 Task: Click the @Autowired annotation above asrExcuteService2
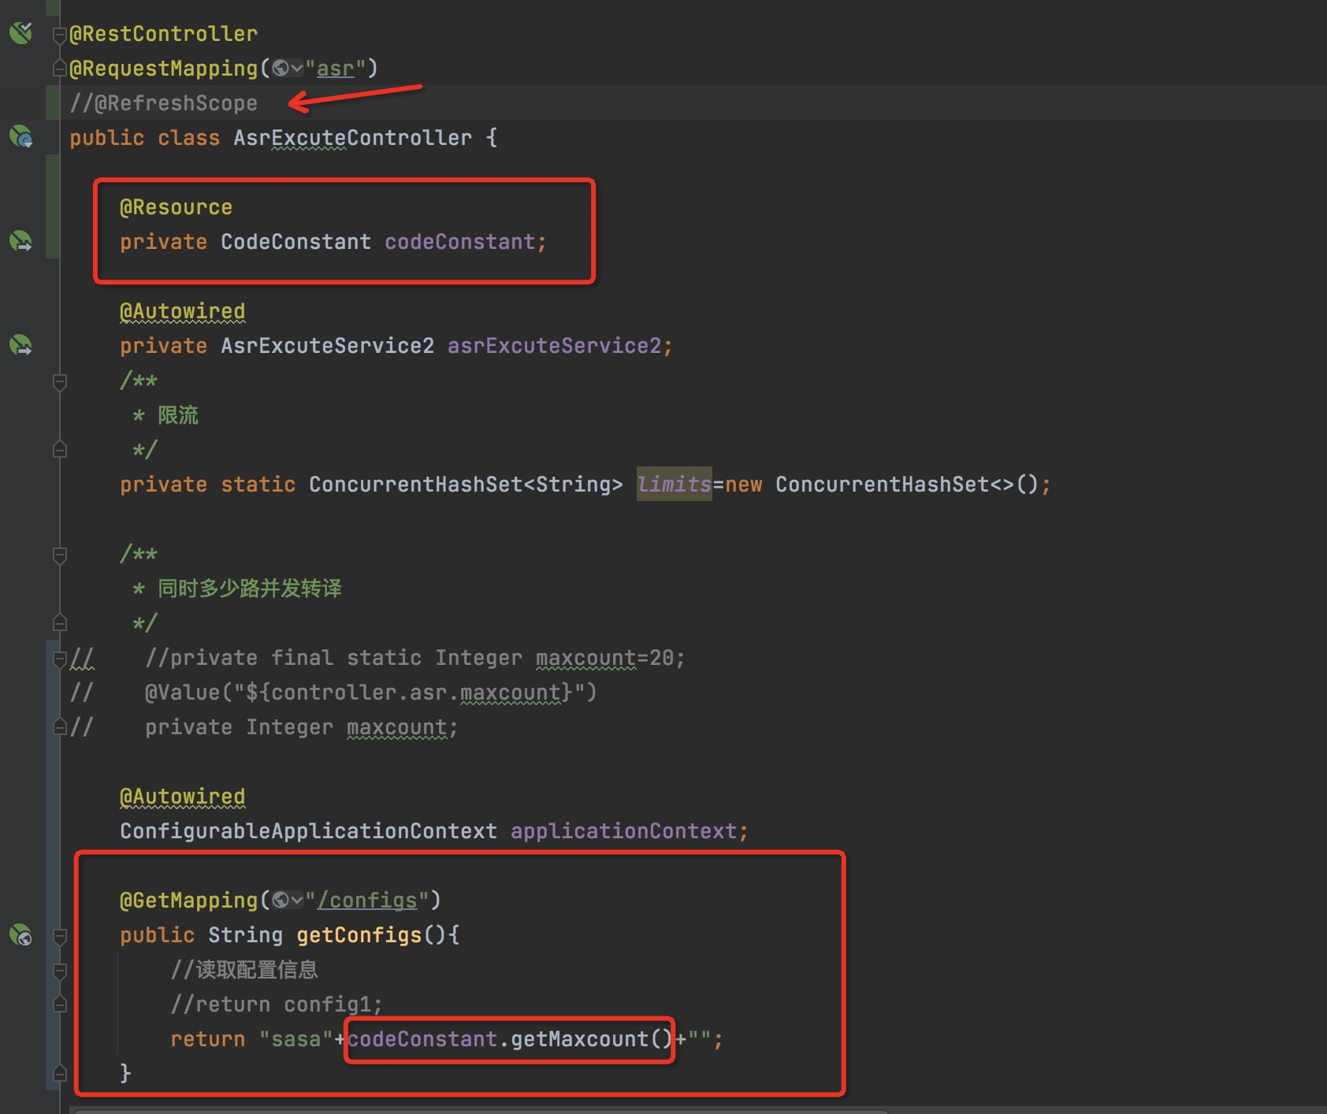point(182,311)
